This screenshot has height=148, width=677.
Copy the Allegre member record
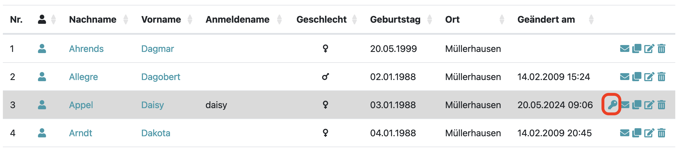[x=637, y=77]
